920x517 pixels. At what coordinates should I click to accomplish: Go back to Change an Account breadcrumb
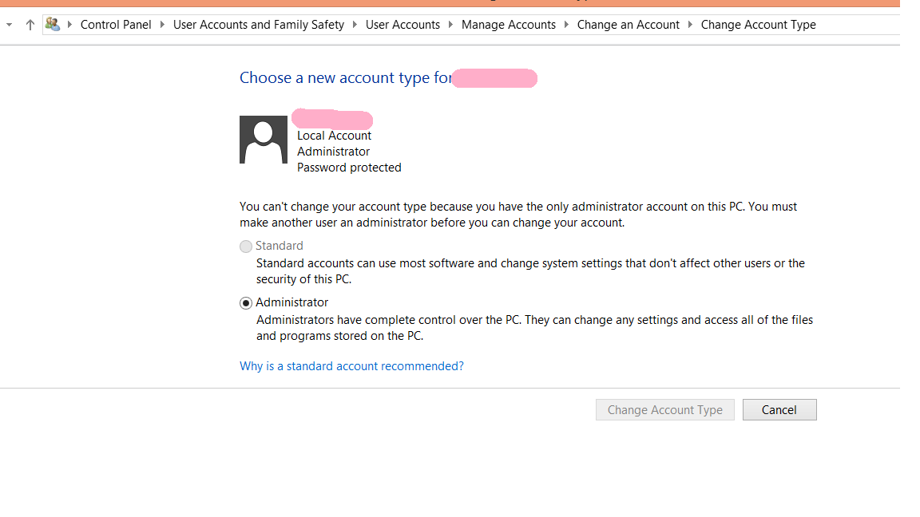pos(629,25)
